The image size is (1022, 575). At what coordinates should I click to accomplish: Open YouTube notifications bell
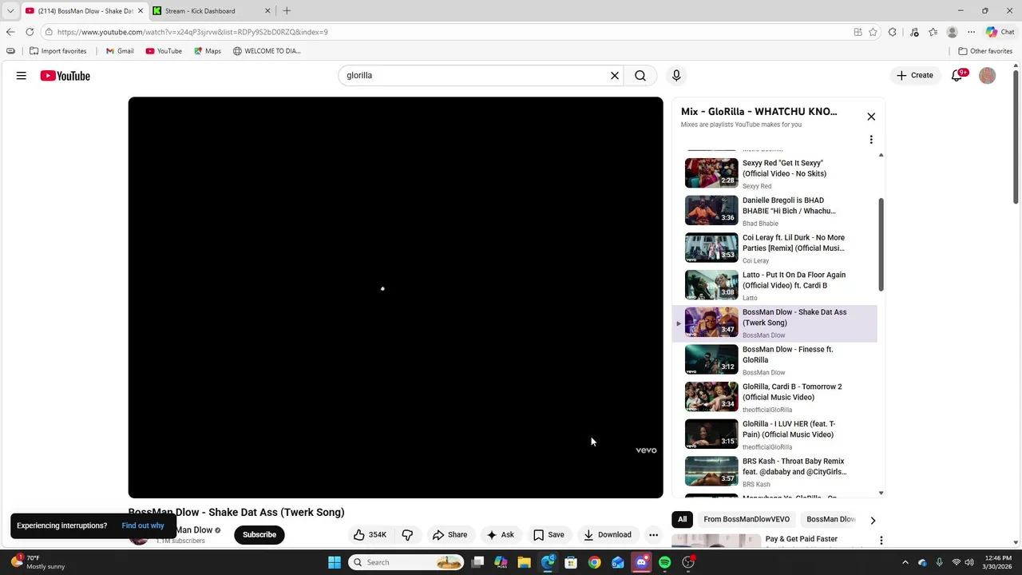(957, 76)
